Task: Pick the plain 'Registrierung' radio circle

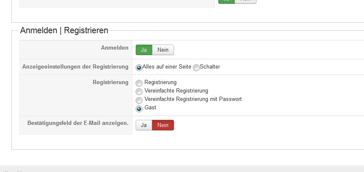Action: point(139,83)
